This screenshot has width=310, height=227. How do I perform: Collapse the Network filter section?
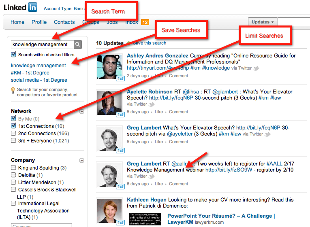81,112
